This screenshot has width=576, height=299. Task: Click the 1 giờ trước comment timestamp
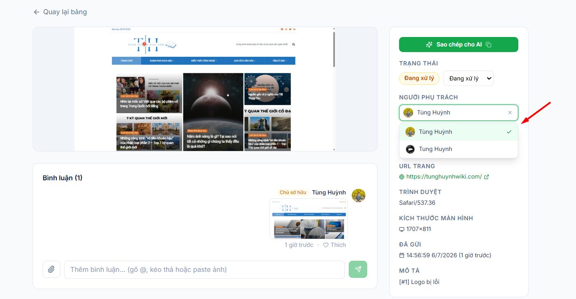pos(299,245)
